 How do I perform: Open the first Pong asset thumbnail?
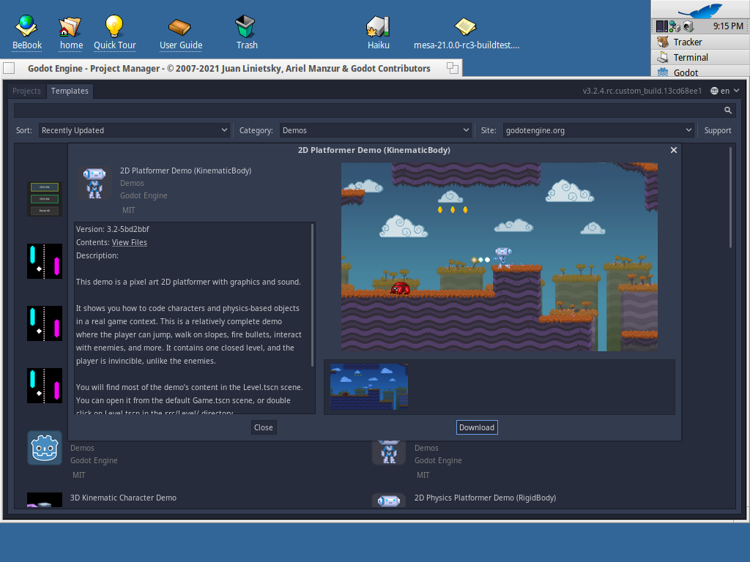(45, 261)
